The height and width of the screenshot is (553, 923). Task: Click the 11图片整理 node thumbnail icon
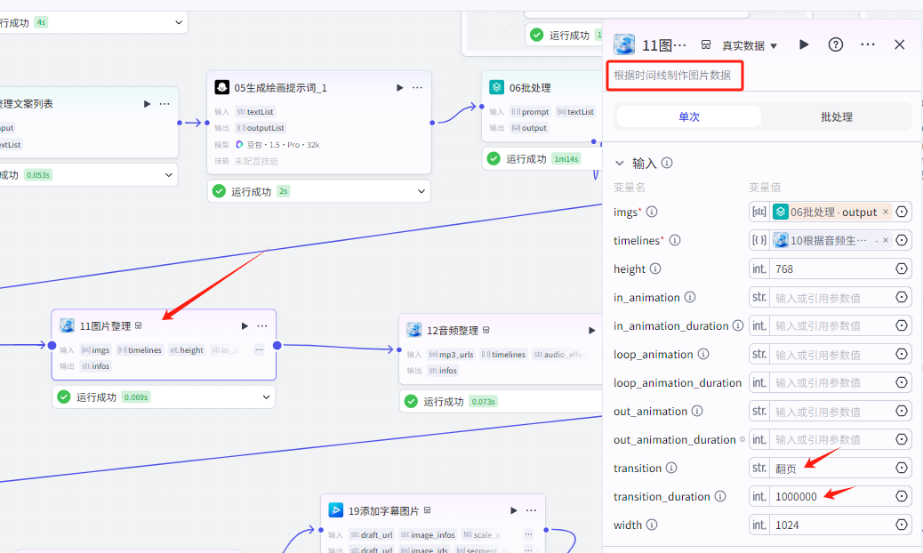(x=68, y=325)
